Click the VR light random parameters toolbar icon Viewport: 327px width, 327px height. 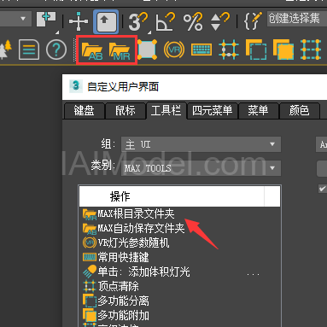[x=174, y=50]
